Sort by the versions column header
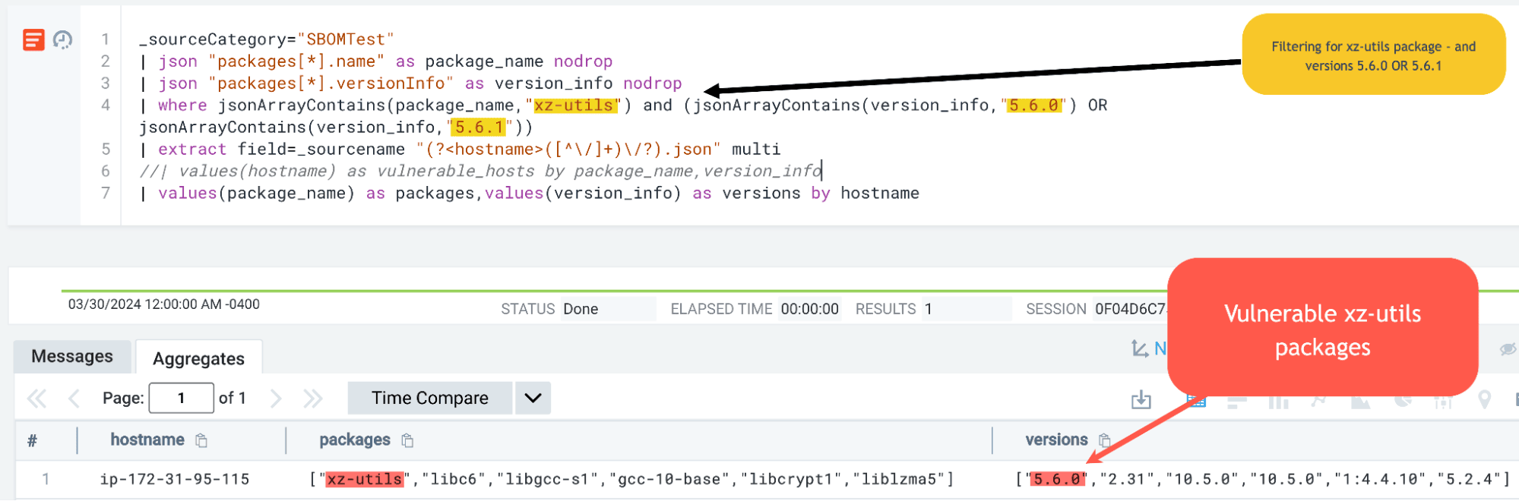The image size is (1519, 501). 1056,440
